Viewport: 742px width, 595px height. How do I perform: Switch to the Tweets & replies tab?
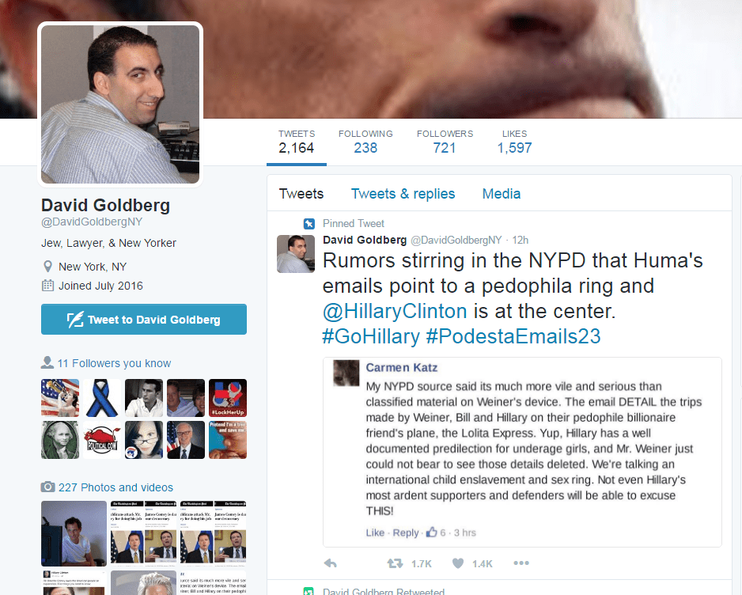[403, 194]
